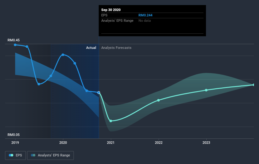Click the 2020 x-axis label
Image resolution: width=259 pixels, height=164 pixels.
[x=63, y=143]
